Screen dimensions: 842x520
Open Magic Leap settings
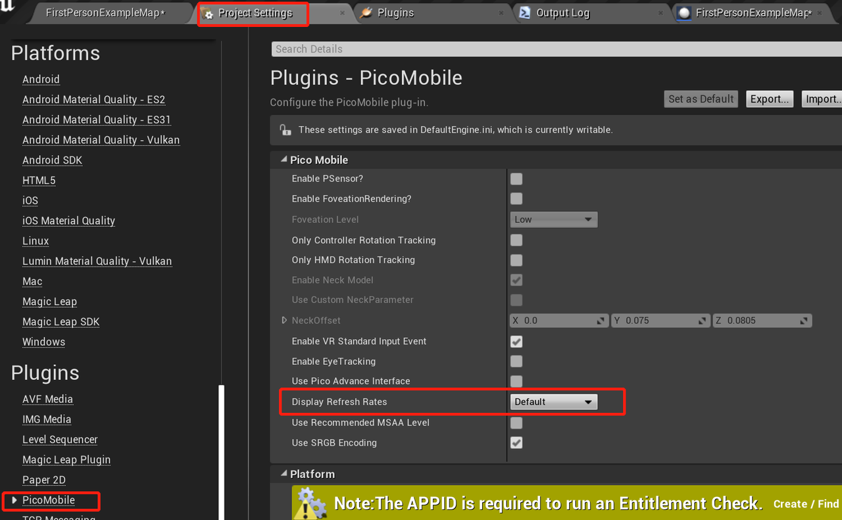point(49,302)
